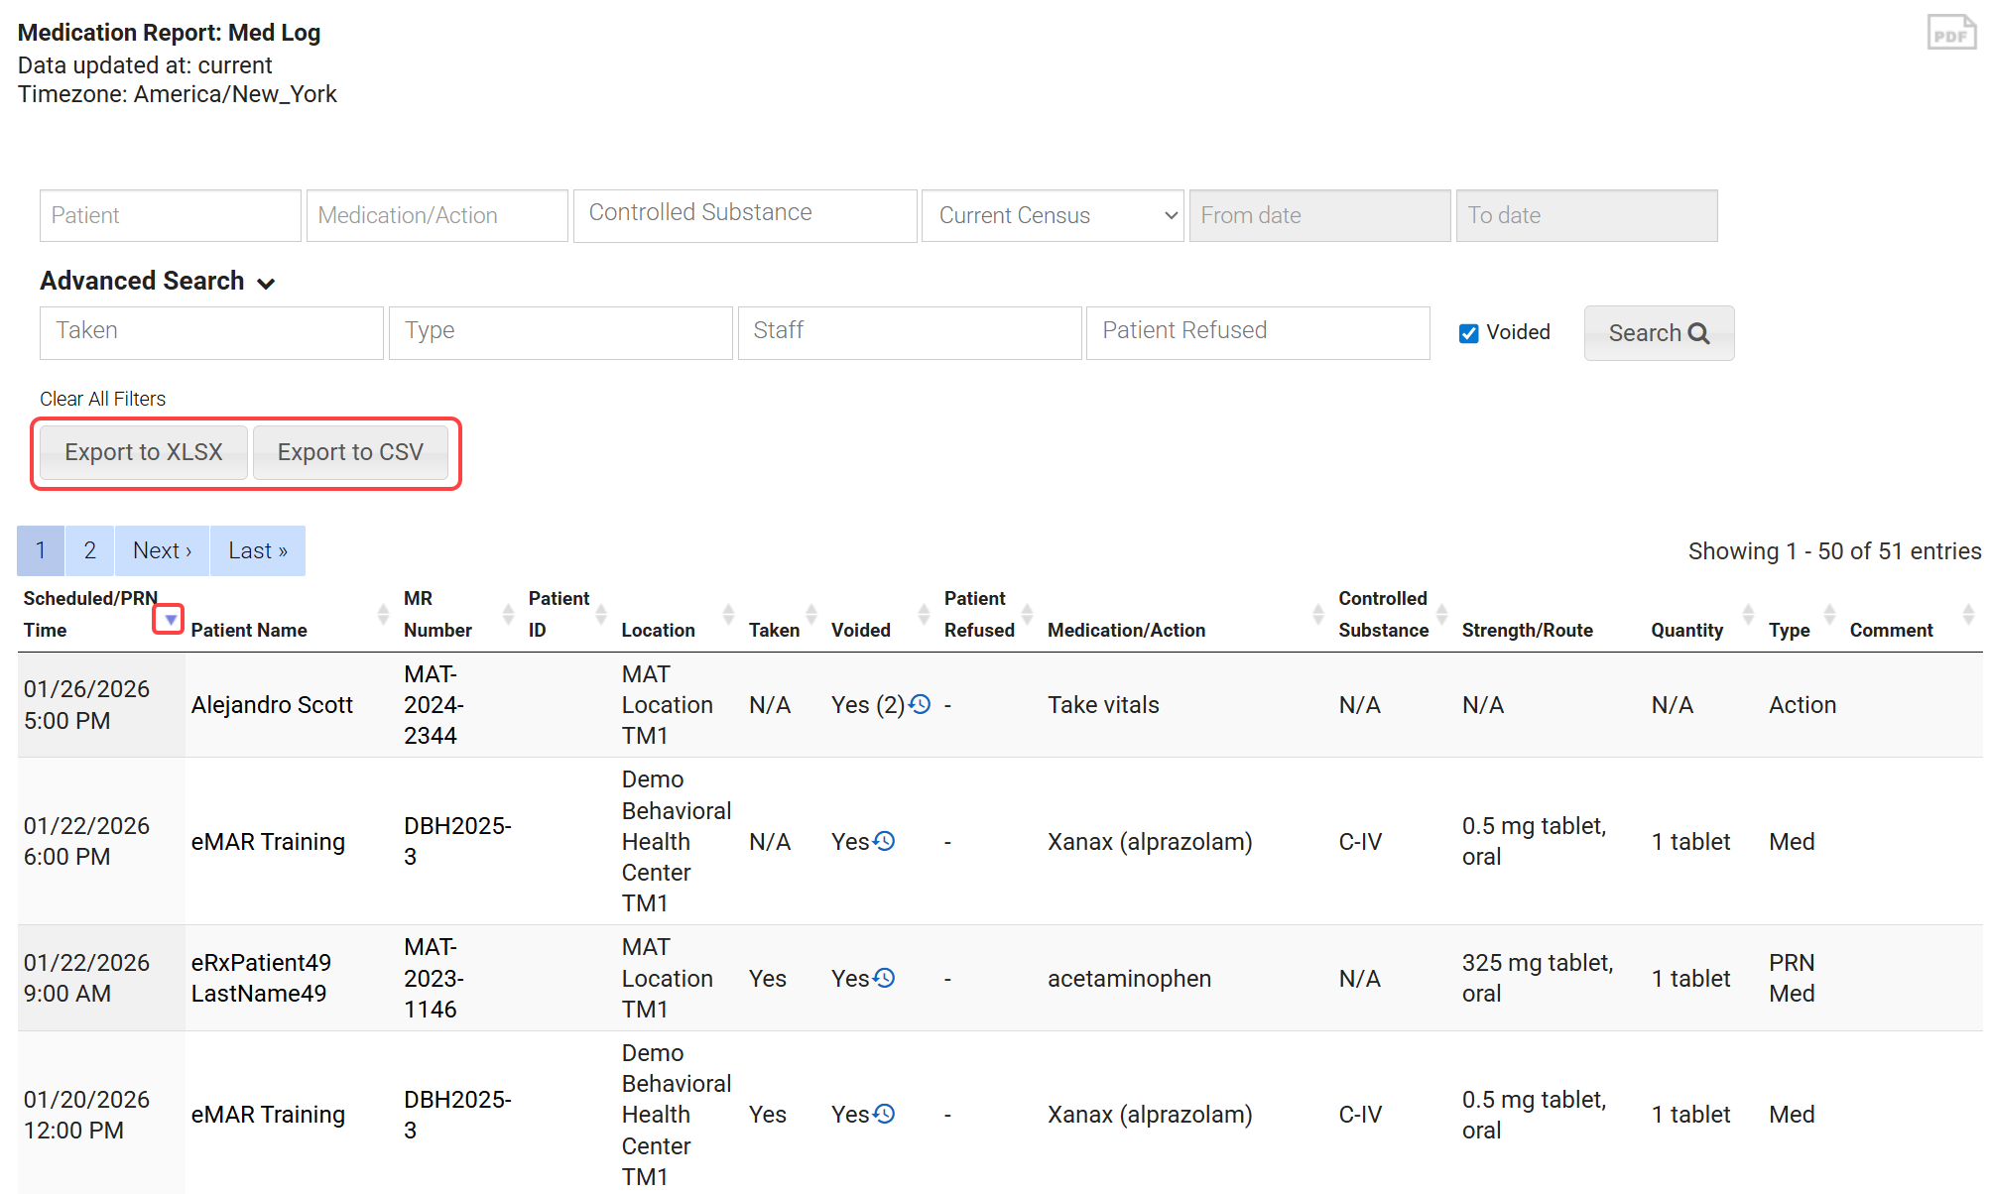Click the PDF export icon

tap(1950, 33)
